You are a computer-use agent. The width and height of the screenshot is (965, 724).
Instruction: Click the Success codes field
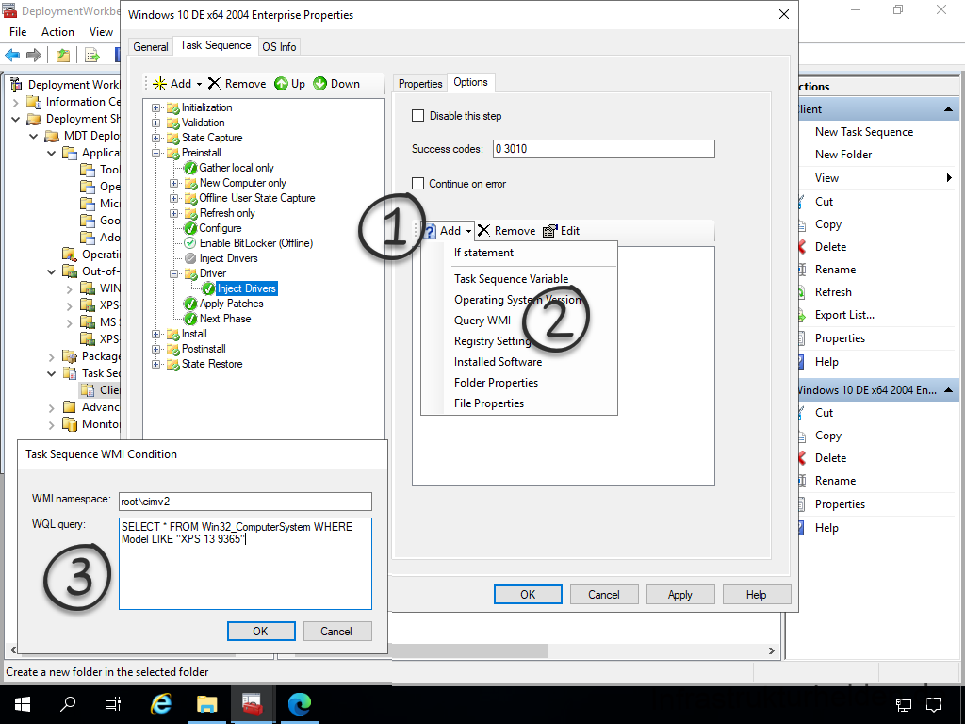(x=604, y=149)
